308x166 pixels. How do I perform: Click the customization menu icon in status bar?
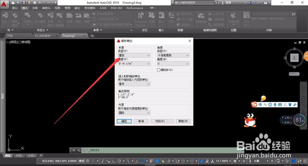click(x=305, y=161)
